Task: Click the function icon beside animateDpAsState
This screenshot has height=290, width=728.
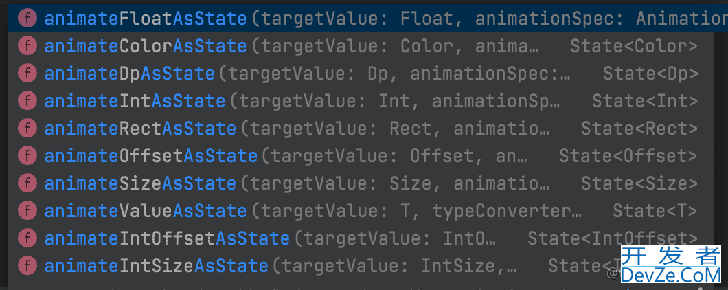Action: click(27, 74)
